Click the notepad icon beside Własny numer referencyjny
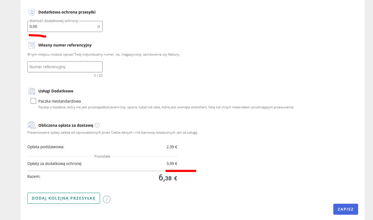 32,45
